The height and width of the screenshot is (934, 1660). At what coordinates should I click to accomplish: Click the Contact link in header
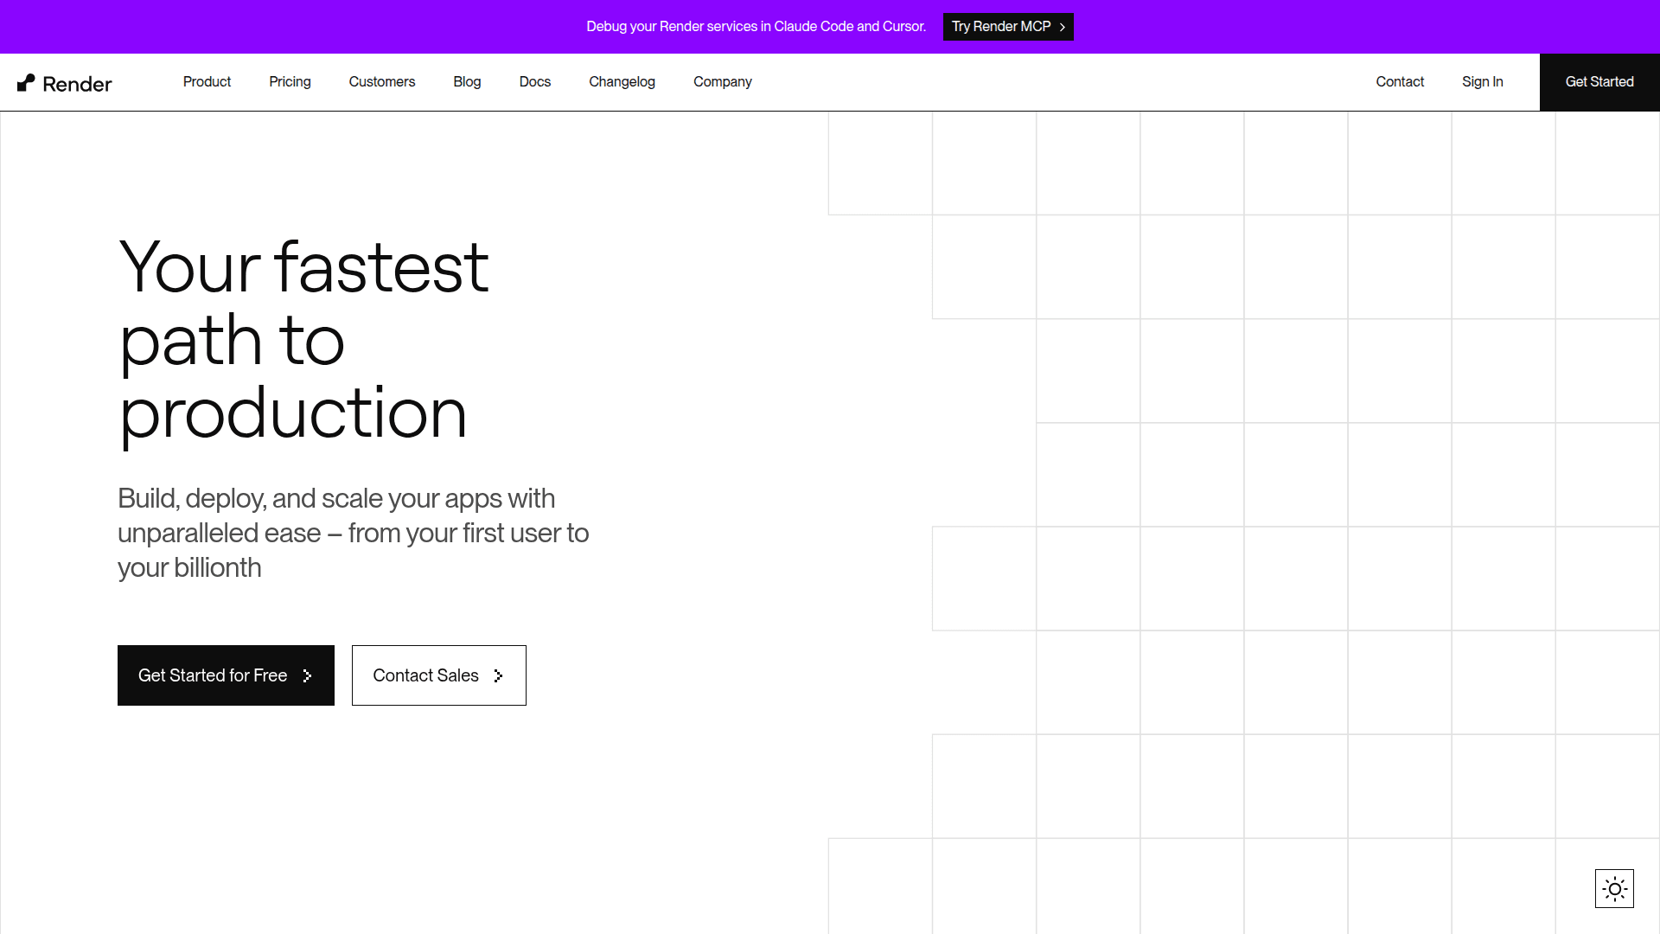pyautogui.click(x=1399, y=81)
